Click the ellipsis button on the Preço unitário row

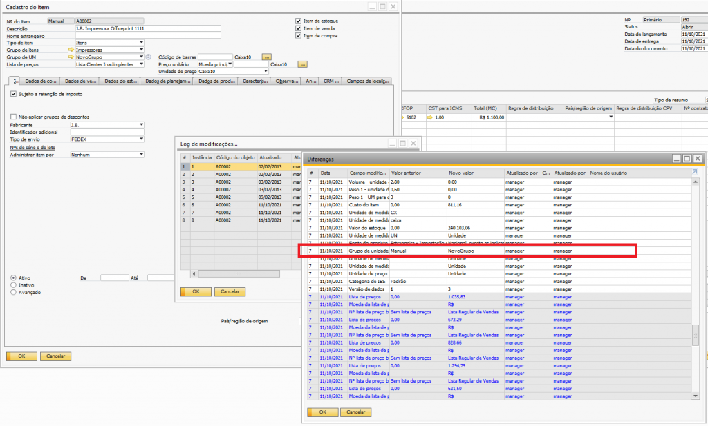coord(302,64)
